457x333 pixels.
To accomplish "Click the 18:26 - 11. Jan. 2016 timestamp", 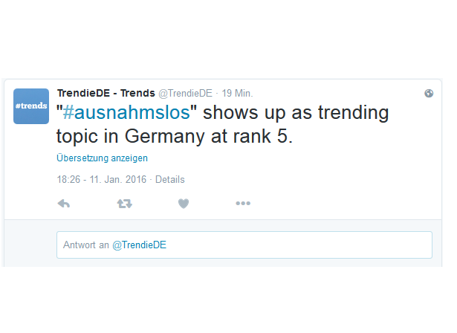I will pos(101,179).
